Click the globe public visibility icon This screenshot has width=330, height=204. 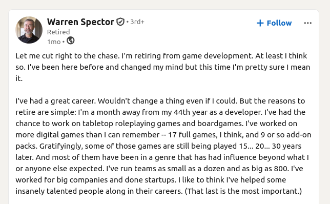(x=71, y=40)
